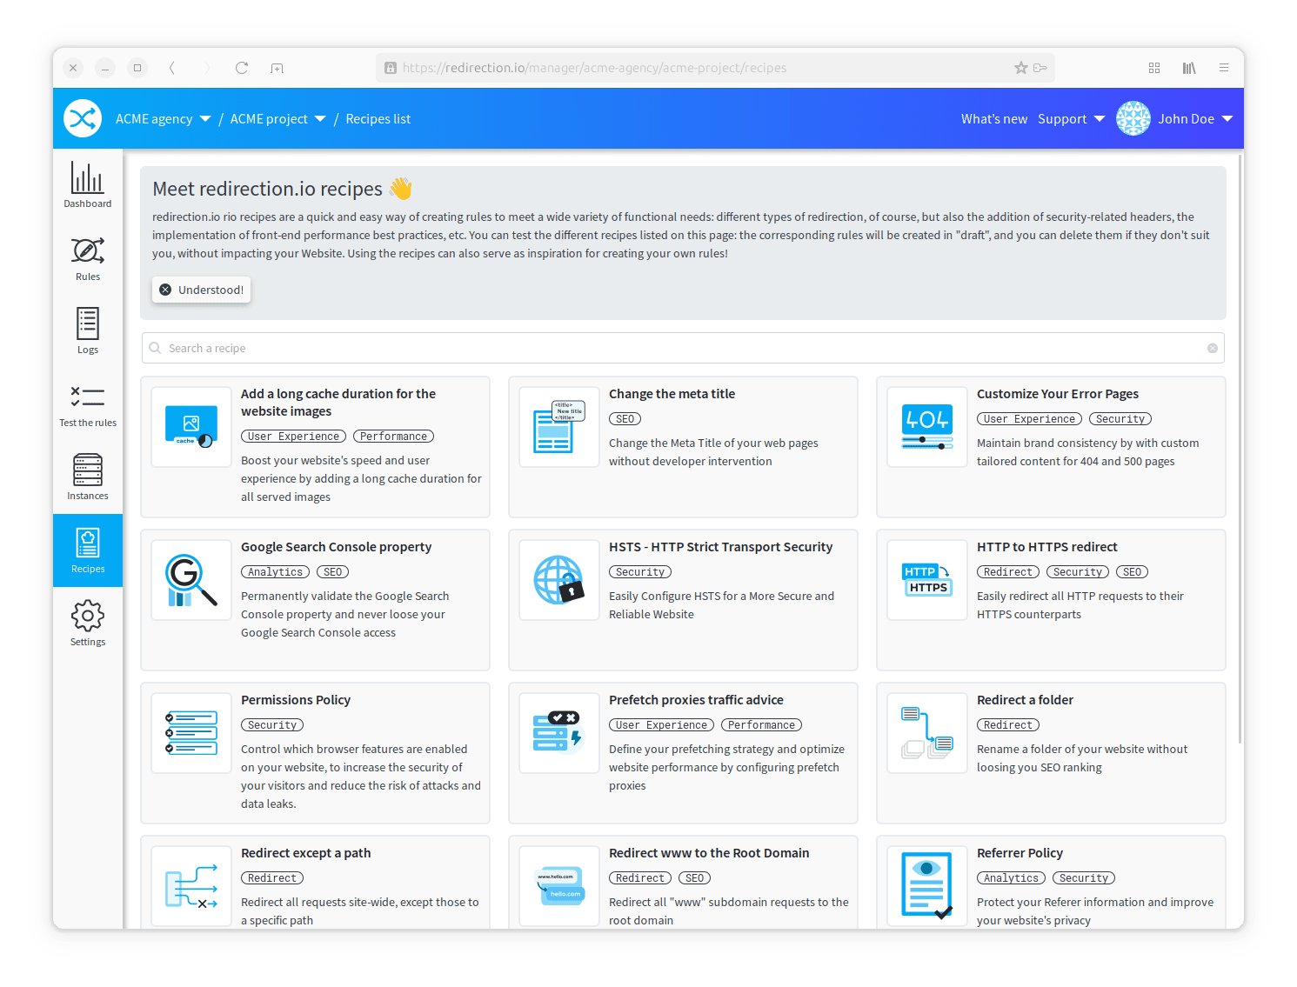Click Redirect tag on HTTP to HTTPS recipe

[x=1008, y=572]
